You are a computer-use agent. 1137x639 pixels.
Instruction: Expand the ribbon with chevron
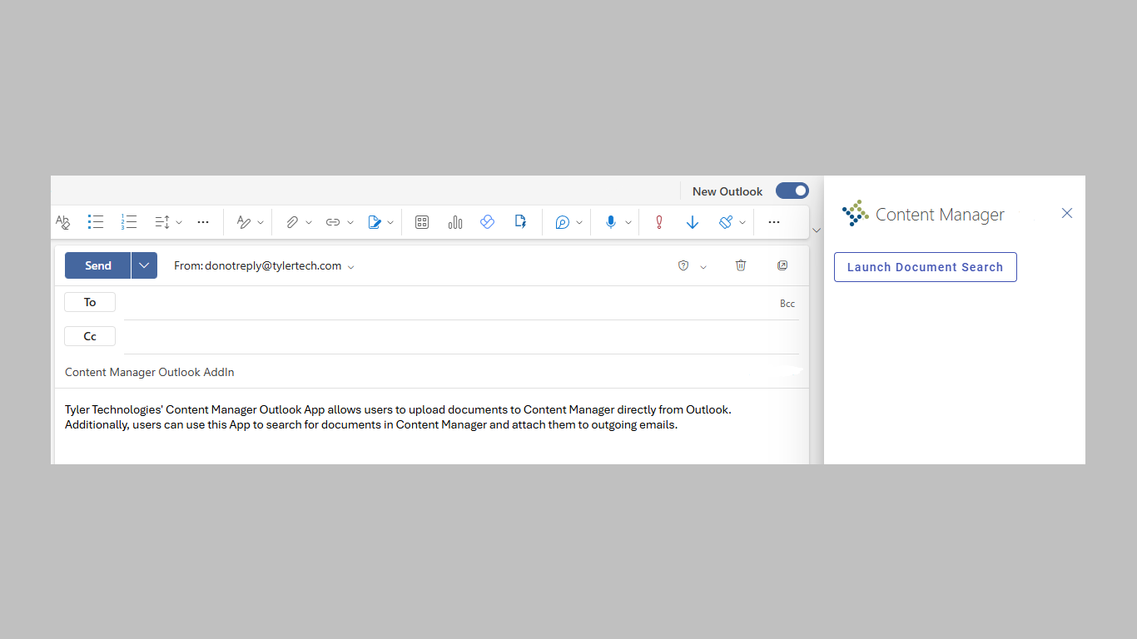pyautogui.click(x=817, y=230)
